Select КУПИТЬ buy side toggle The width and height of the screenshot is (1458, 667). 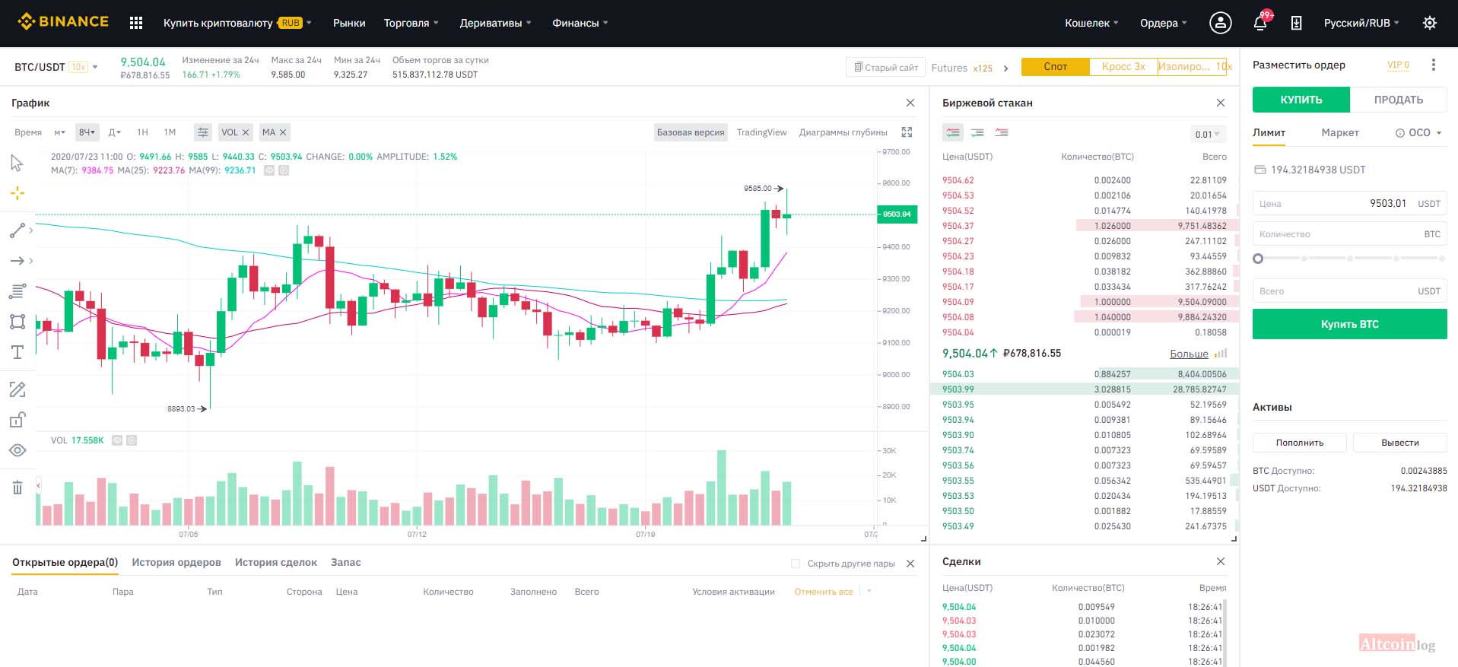(1301, 100)
